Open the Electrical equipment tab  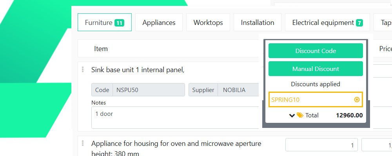[x=323, y=23]
